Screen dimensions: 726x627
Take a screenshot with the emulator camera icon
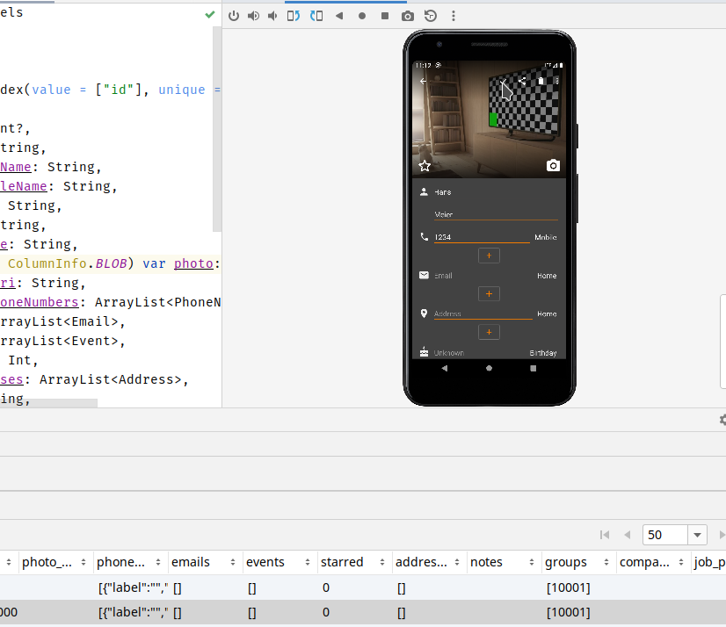407,16
